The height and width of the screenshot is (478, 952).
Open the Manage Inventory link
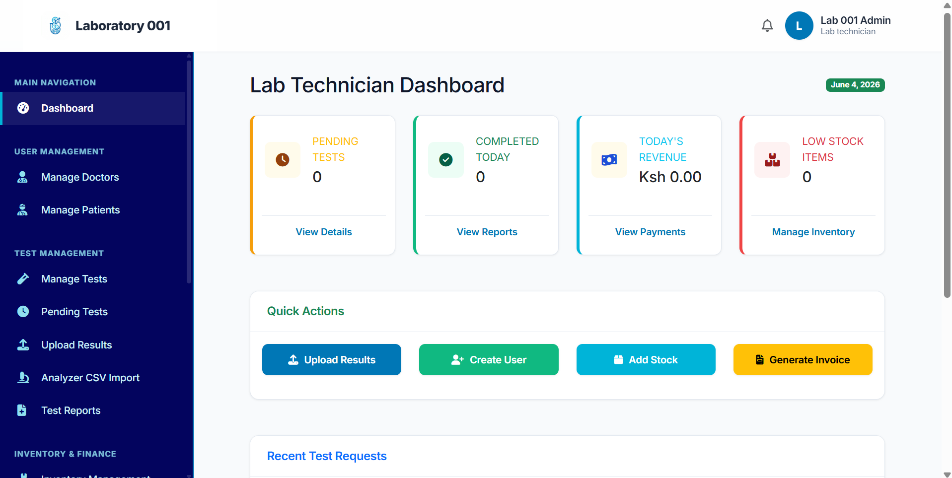click(x=813, y=232)
